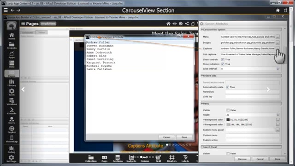The image size is (295, 166).
Task: Select "Laura Callahan" line in caption editor
Action: tap(99, 69)
